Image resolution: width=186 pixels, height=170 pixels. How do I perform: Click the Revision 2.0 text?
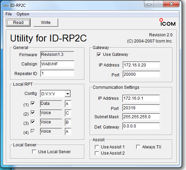tap(161, 35)
